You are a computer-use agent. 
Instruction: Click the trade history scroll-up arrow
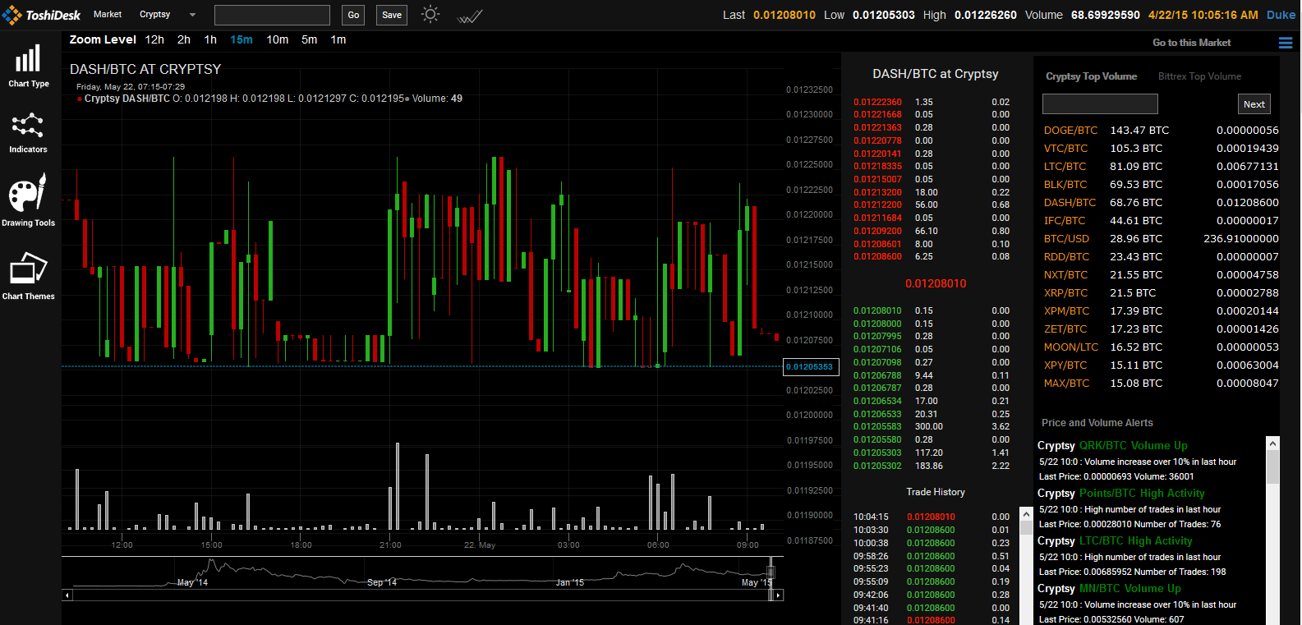tap(1025, 514)
